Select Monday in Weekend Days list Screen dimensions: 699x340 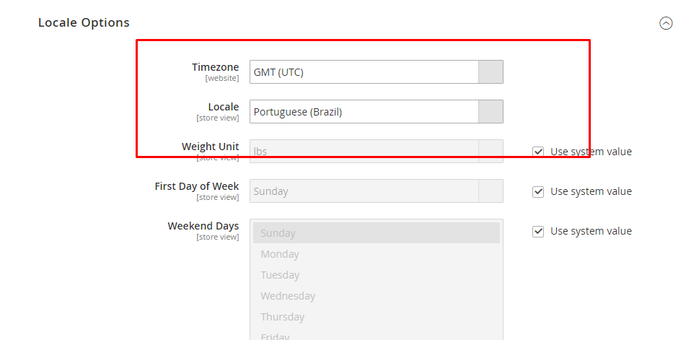tap(376, 254)
